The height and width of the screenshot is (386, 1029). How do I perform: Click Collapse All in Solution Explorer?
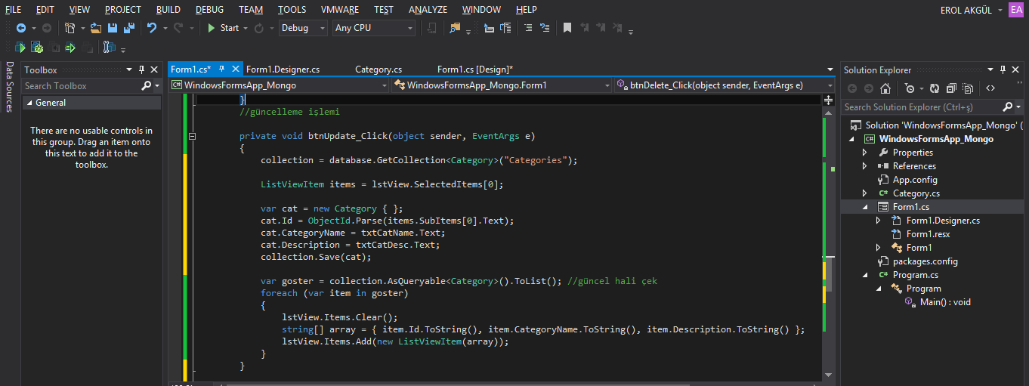tap(951, 88)
